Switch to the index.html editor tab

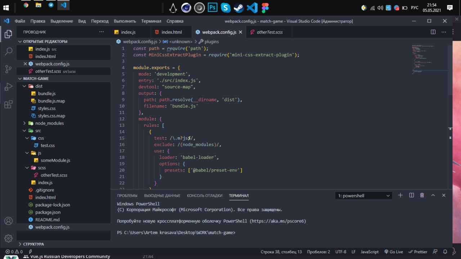[x=171, y=32]
